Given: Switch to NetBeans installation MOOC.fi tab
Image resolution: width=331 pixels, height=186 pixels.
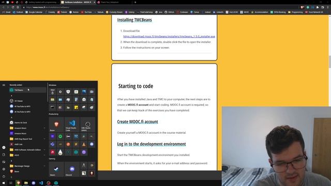Looking at the screenshot, I should click(x=78, y=2).
